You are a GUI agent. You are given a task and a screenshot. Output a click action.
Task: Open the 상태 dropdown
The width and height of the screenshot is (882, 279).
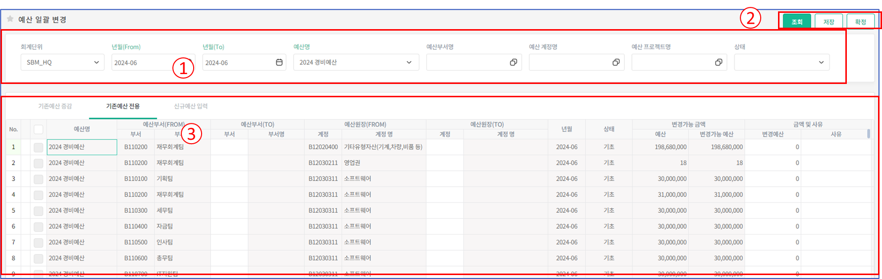[x=781, y=62]
